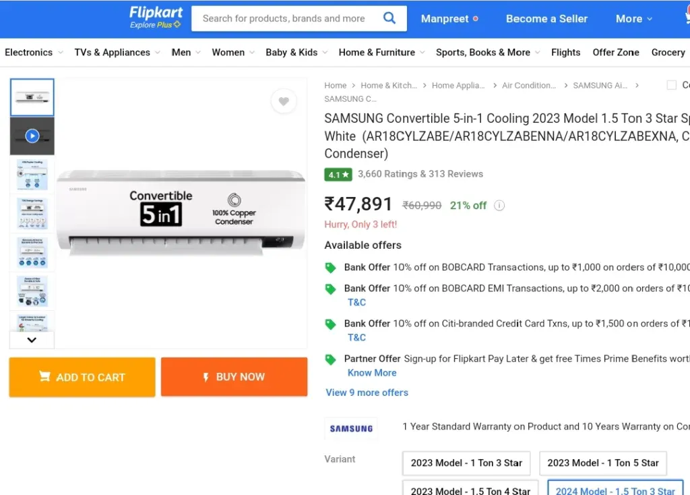Play the product video thumbnail
This screenshot has height=495, width=690.
tap(32, 136)
